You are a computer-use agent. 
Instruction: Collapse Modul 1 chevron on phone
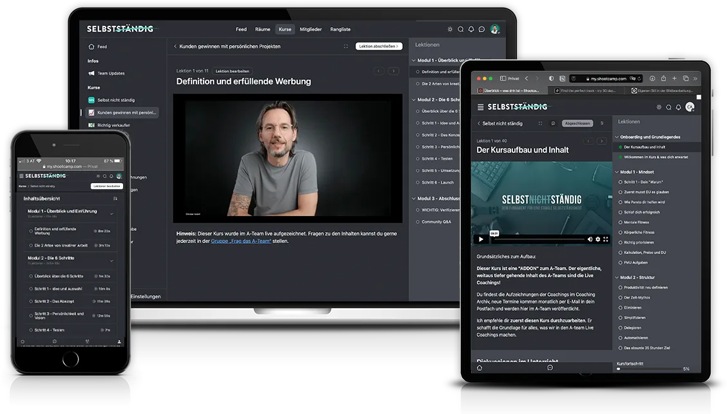pos(111,213)
